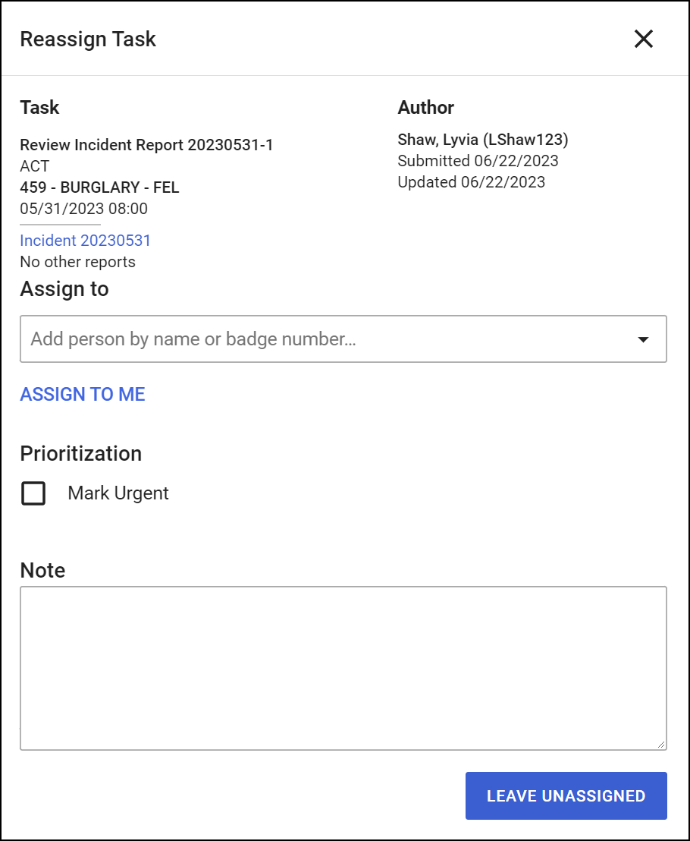Check Mark Urgent under Prioritization
690x841 pixels.
click(33, 493)
